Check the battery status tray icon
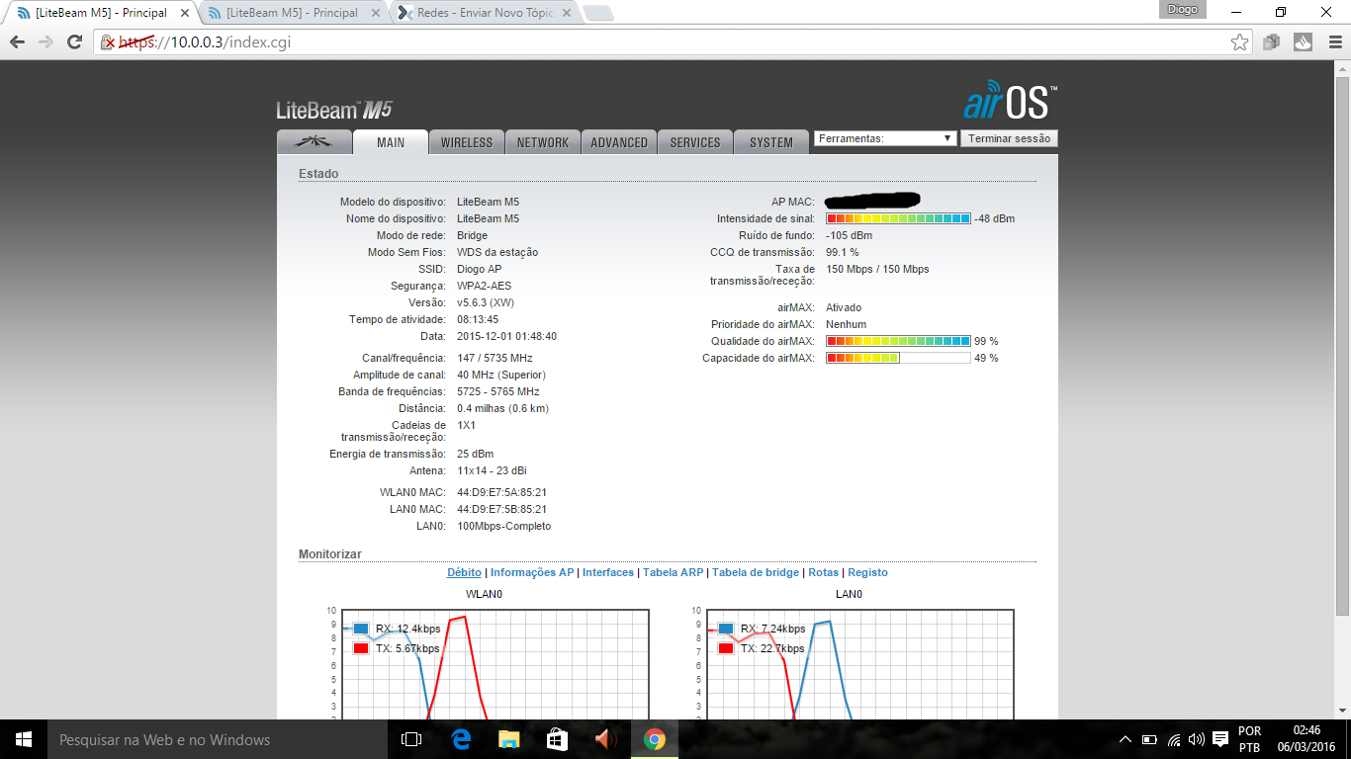This screenshot has height=759, width=1351. point(1149,739)
